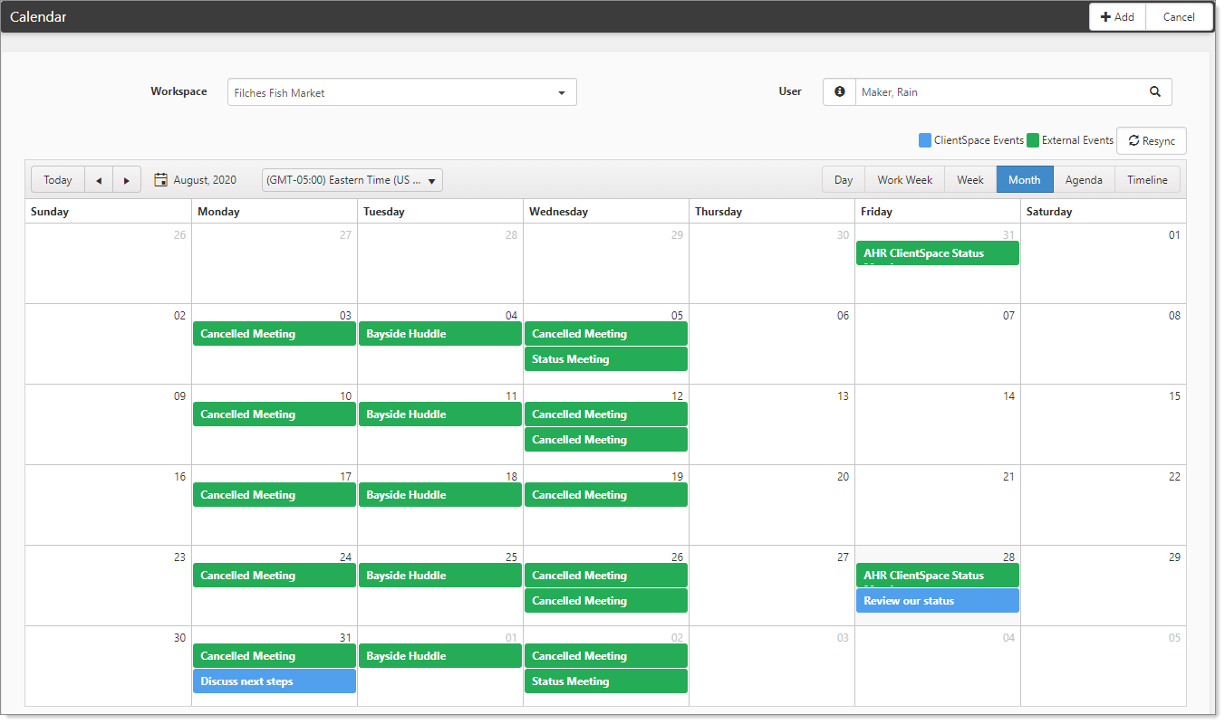The width and height of the screenshot is (1225, 724).
Task: Open Bayside Huddle on September 01
Action: [x=440, y=656]
